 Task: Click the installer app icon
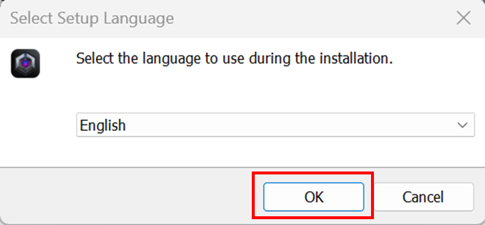click(26, 63)
